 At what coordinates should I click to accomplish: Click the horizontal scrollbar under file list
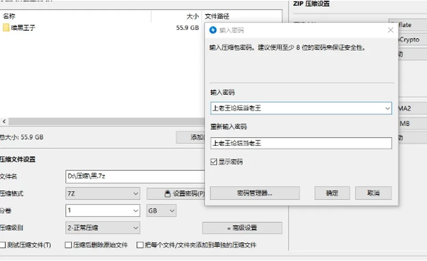(x=106, y=121)
